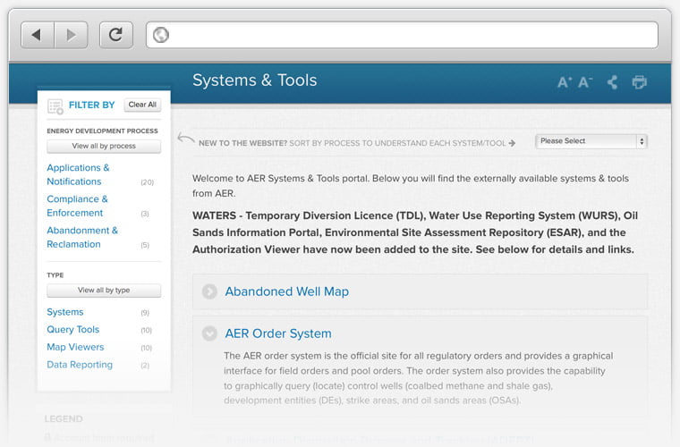Reload the page with the refresh icon
Image resolution: width=680 pixels, height=447 pixels.
click(115, 35)
